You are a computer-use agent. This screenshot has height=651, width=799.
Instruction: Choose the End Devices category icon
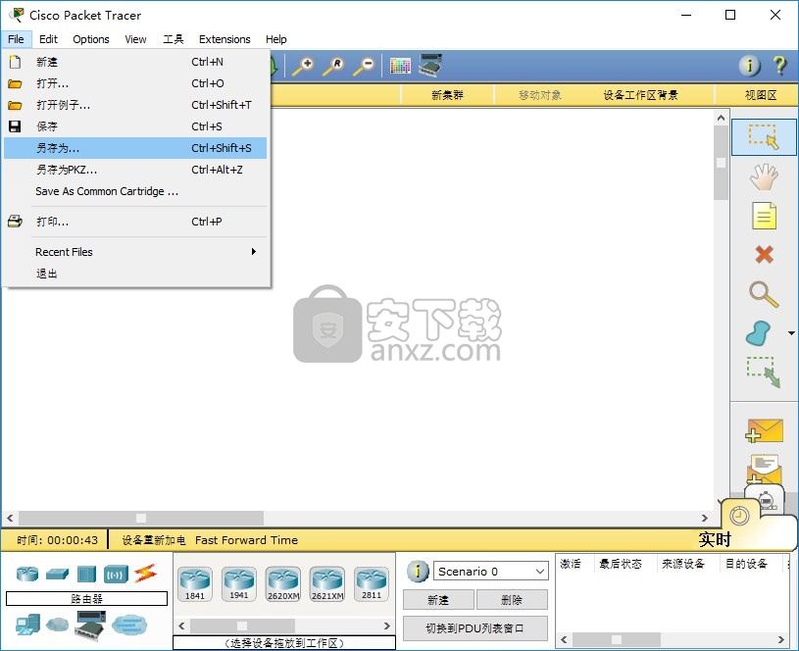point(27,625)
